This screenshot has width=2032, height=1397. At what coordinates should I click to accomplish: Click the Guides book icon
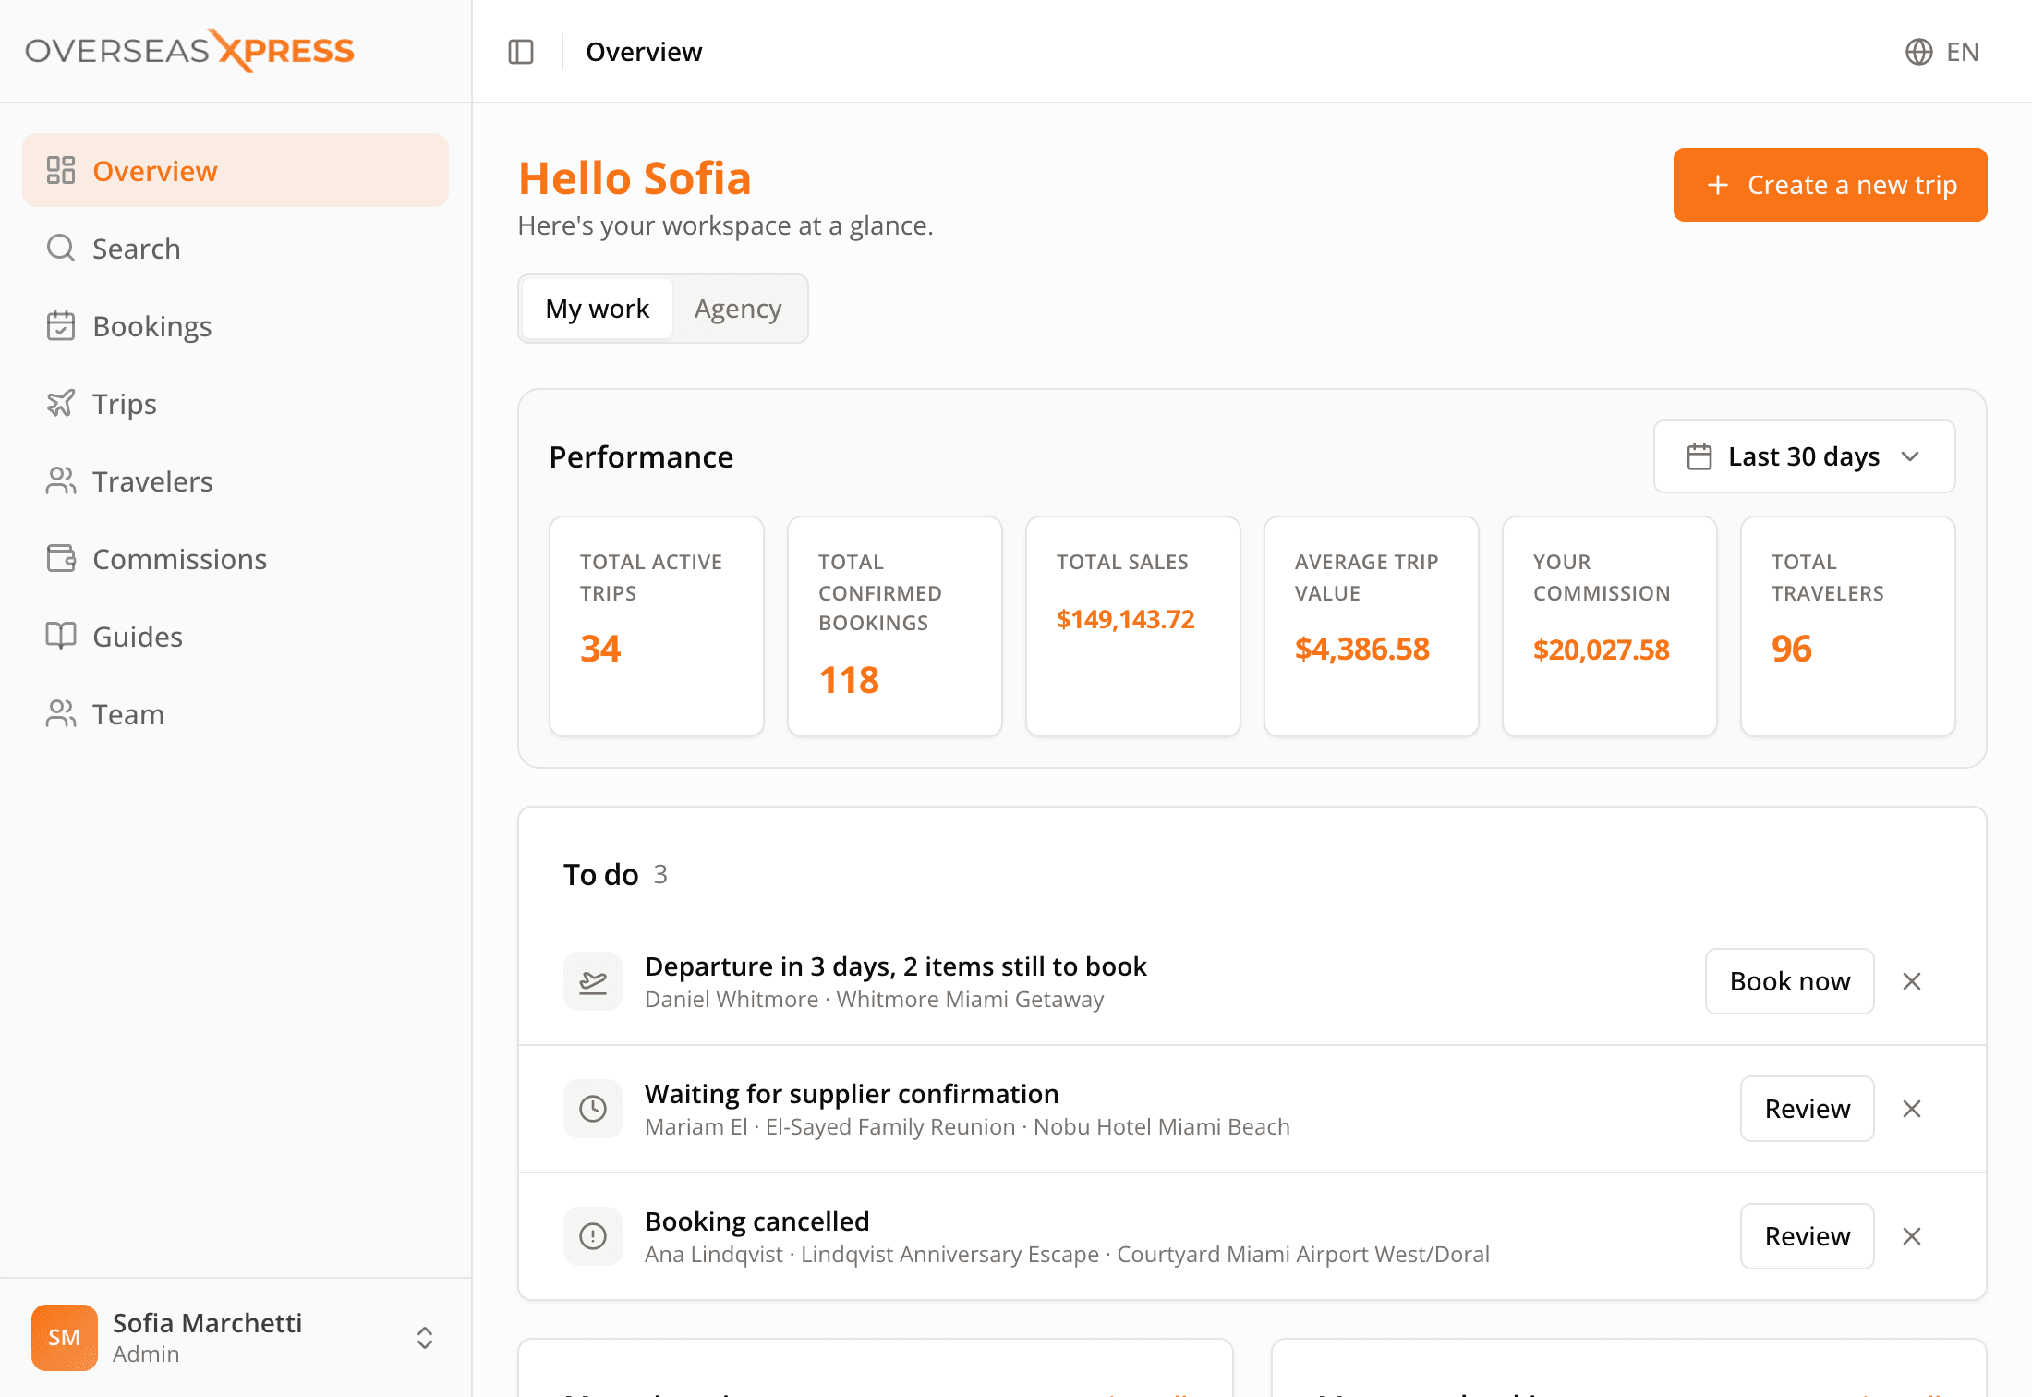[61, 636]
